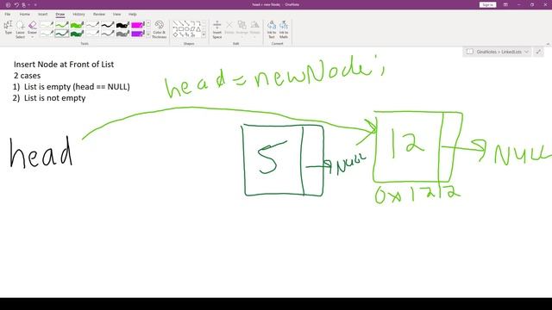
Task: Open Customize Quick Access Toolbar dropdown
Action: tap(35, 5)
